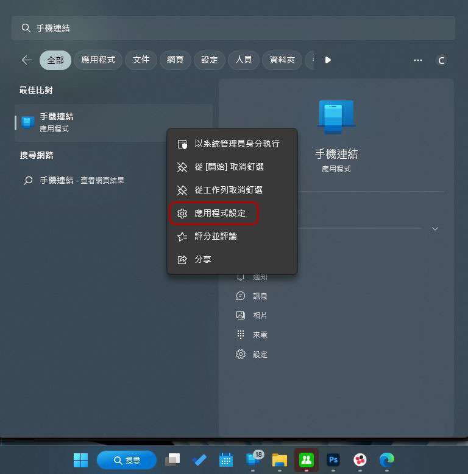Show more filter tabs with play arrow

click(328, 60)
